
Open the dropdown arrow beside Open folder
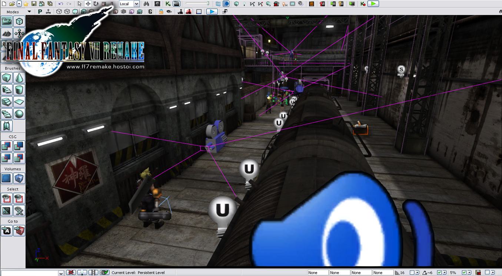tap(19, 4)
